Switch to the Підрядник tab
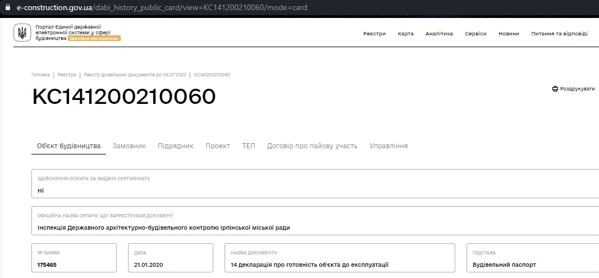The height and width of the screenshot is (278, 599). click(176, 145)
